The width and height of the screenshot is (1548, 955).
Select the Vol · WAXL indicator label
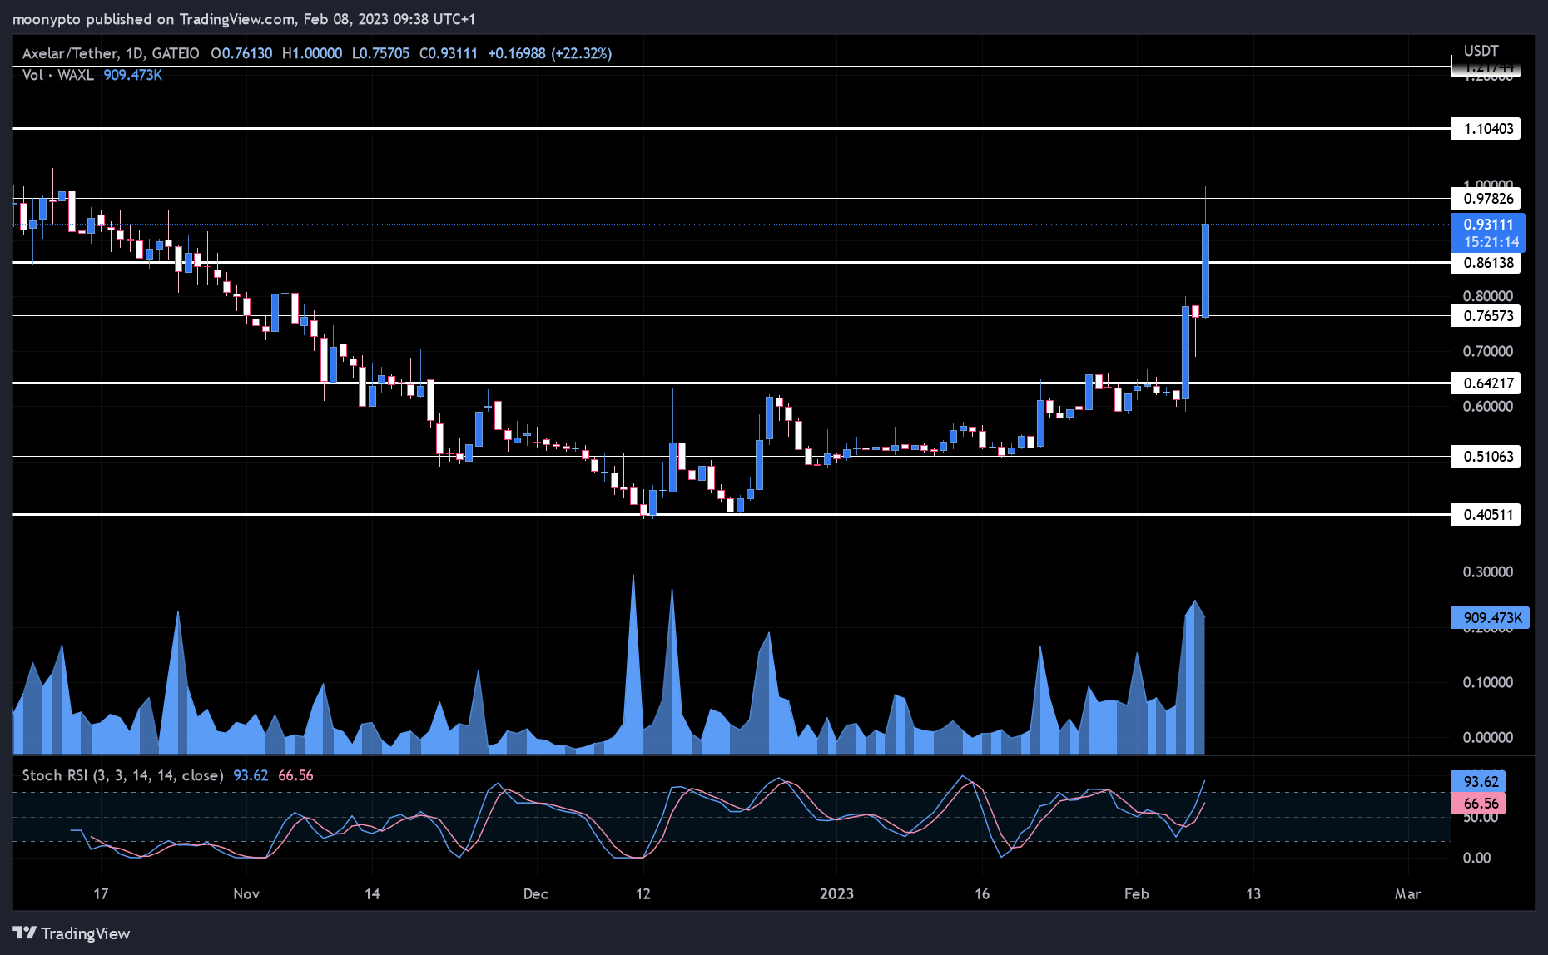point(57,75)
